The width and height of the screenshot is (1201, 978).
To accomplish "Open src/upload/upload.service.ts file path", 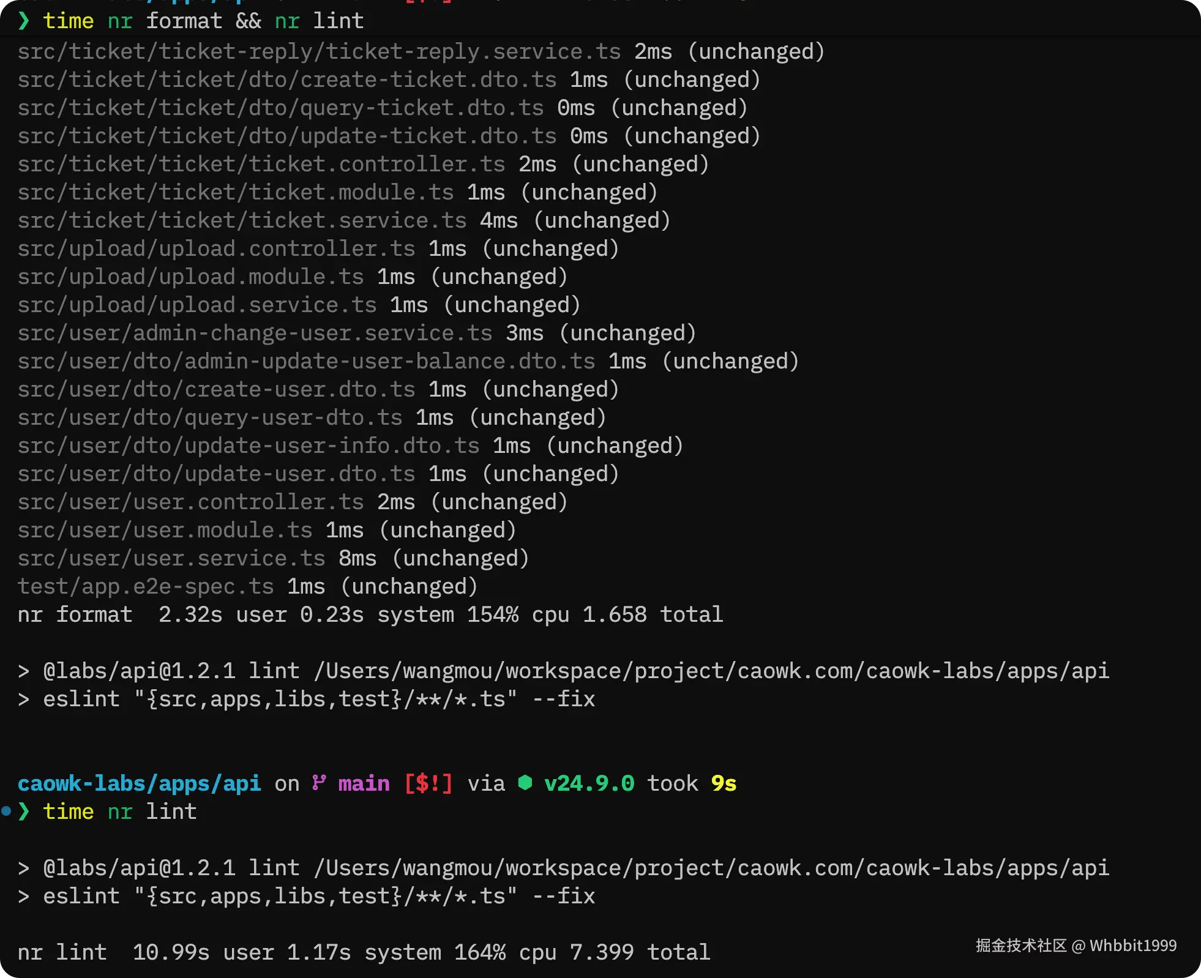I will pyautogui.click(x=196, y=305).
